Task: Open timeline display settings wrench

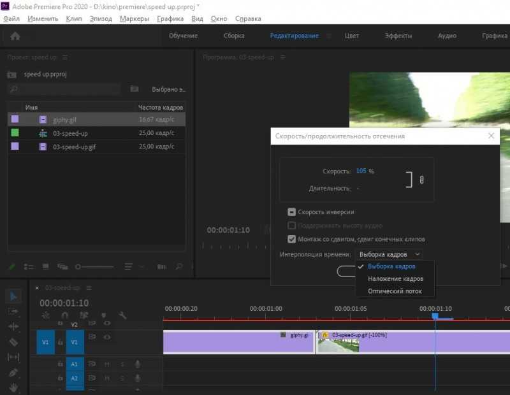Action: click(122, 315)
